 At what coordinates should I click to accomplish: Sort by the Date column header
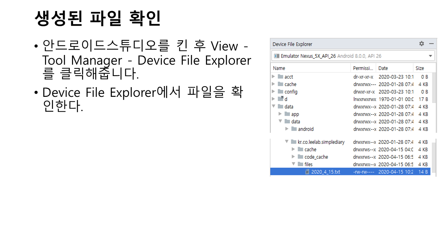tap(383, 68)
